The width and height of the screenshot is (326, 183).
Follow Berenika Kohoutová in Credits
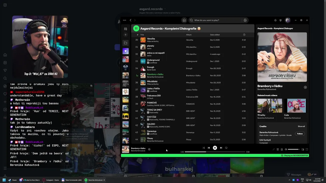[300, 134]
